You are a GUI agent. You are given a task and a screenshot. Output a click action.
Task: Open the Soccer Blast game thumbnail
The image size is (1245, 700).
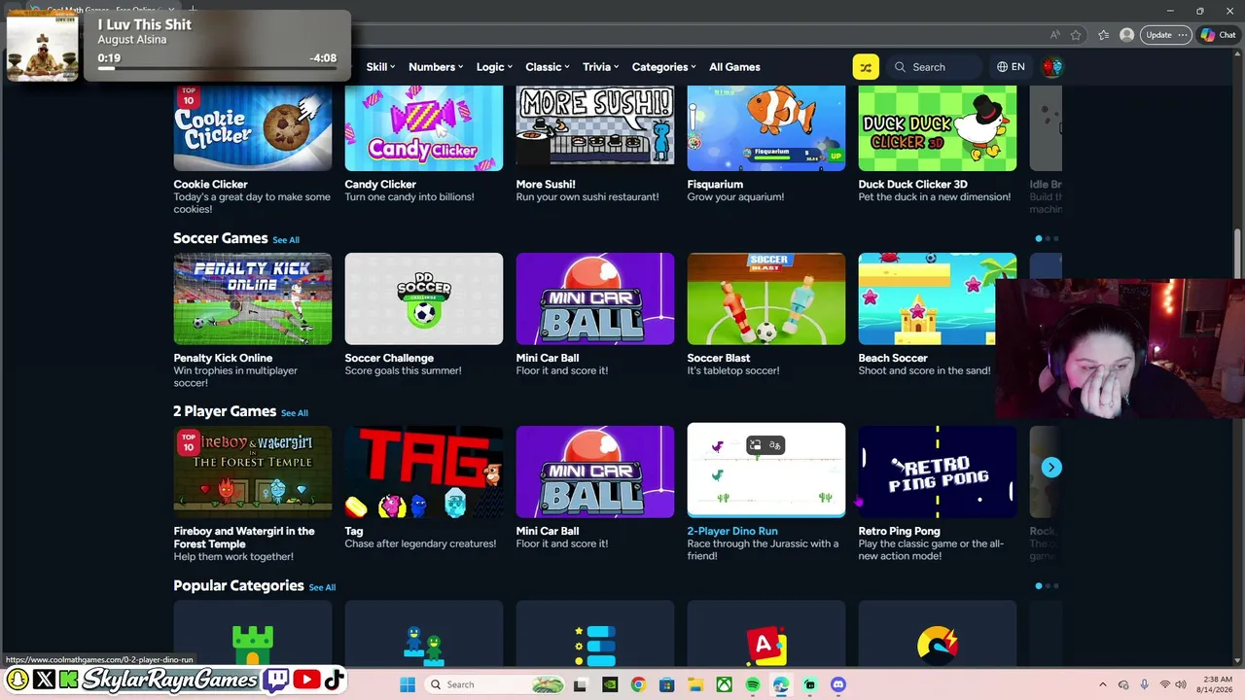coord(766,298)
